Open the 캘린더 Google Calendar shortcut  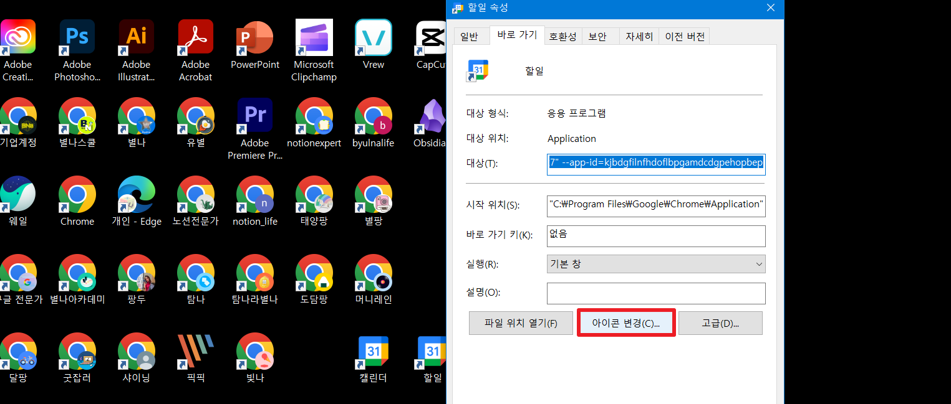click(x=373, y=352)
